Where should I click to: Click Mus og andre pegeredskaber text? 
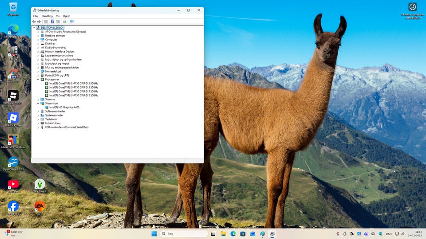point(62,67)
